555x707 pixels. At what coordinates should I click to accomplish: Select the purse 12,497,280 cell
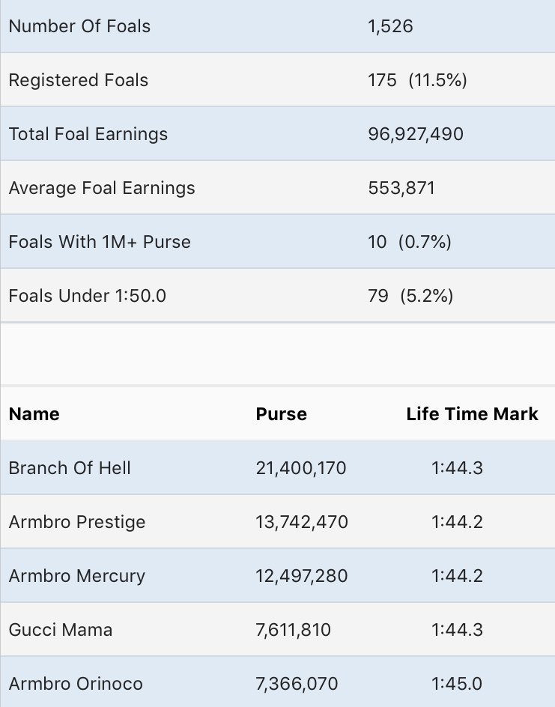[x=302, y=576]
